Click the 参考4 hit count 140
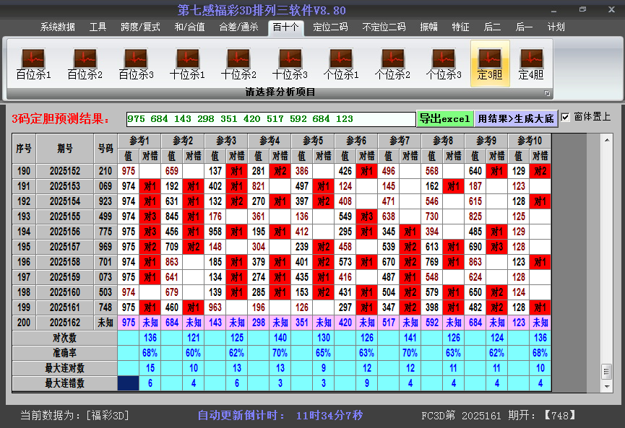Image resolution: width=625 pixels, height=428 pixels. point(280,338)
